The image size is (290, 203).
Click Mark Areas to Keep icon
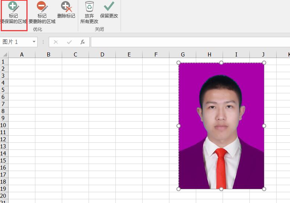pos(14,7)
